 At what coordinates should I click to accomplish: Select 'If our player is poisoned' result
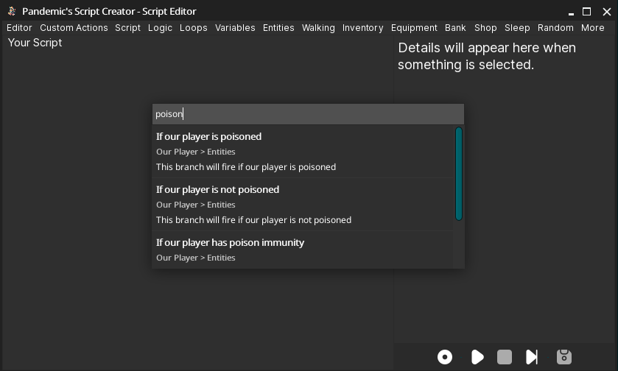pyautogui.click(x=303, y=152)
